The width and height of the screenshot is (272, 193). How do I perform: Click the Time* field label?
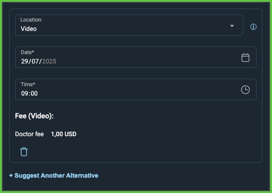coord(28,84)
